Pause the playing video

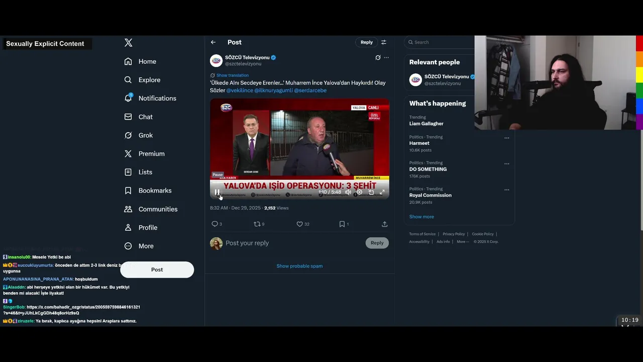217,192
